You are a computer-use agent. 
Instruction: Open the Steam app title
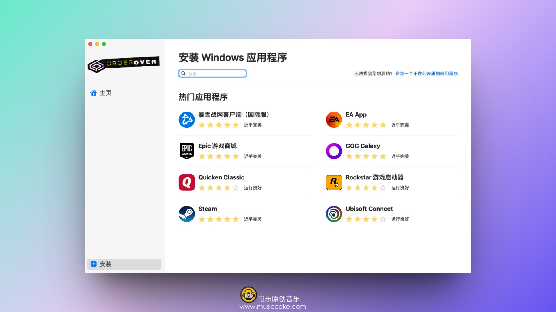tap(207, 209)
